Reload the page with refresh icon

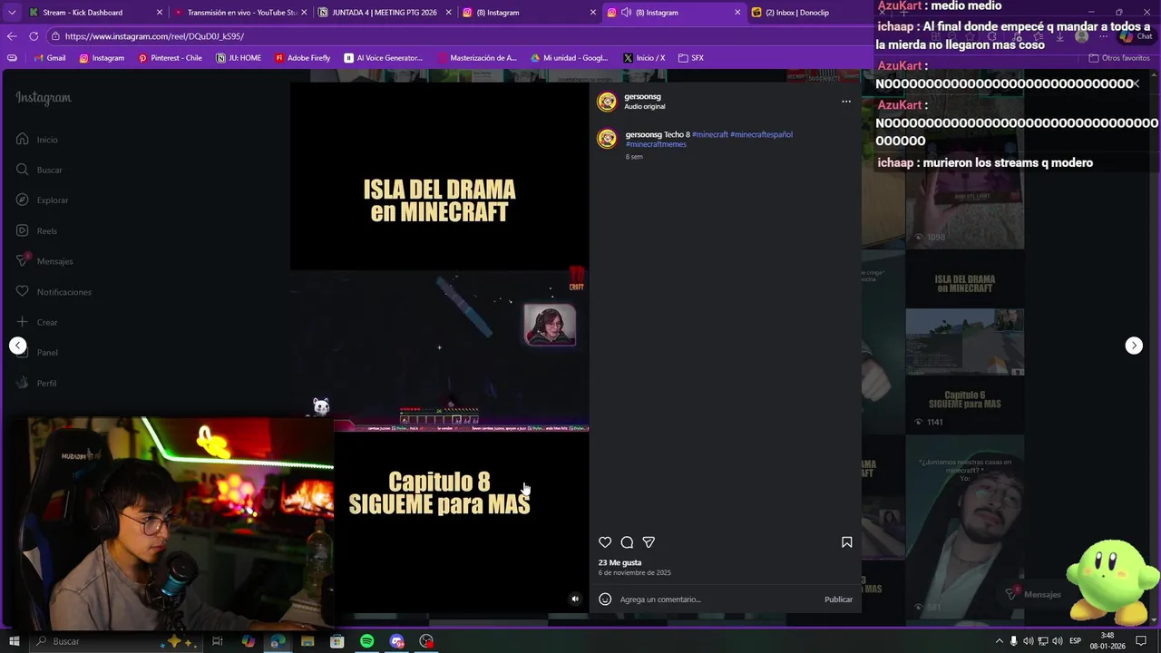[x=34, y=36]
